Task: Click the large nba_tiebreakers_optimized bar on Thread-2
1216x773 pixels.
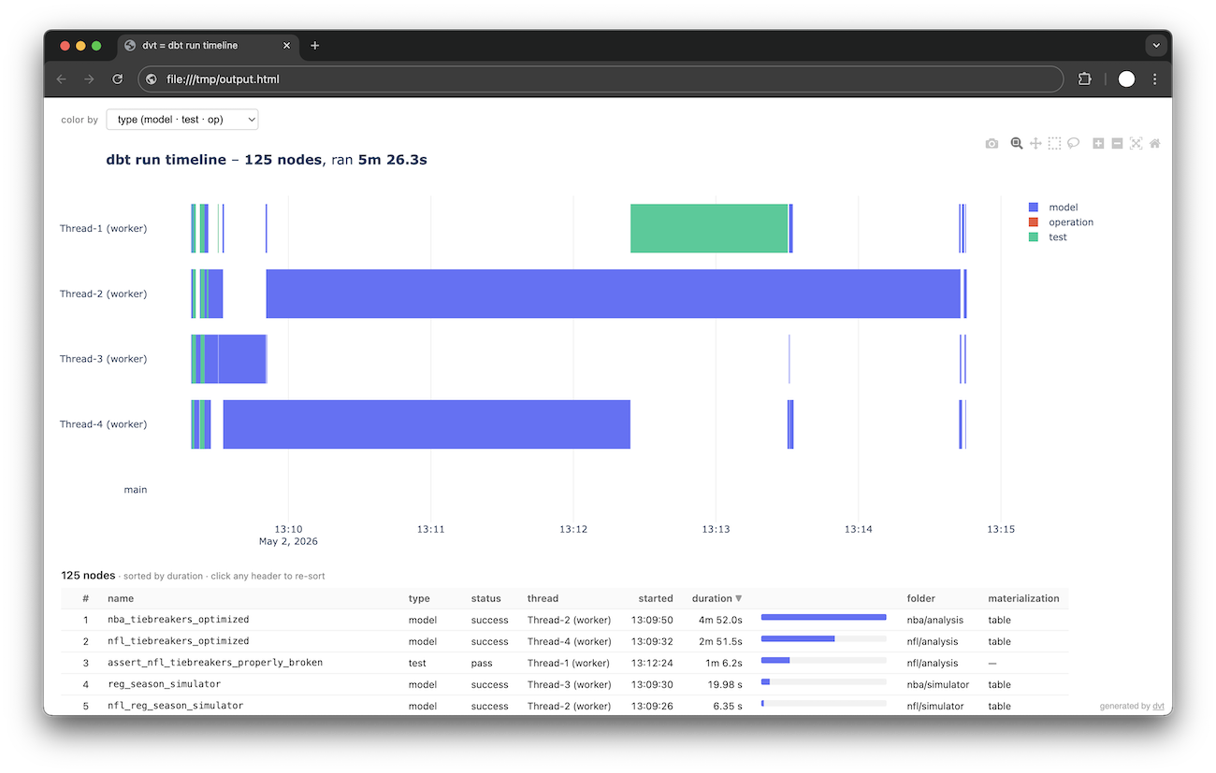Action: click(614, 293)
